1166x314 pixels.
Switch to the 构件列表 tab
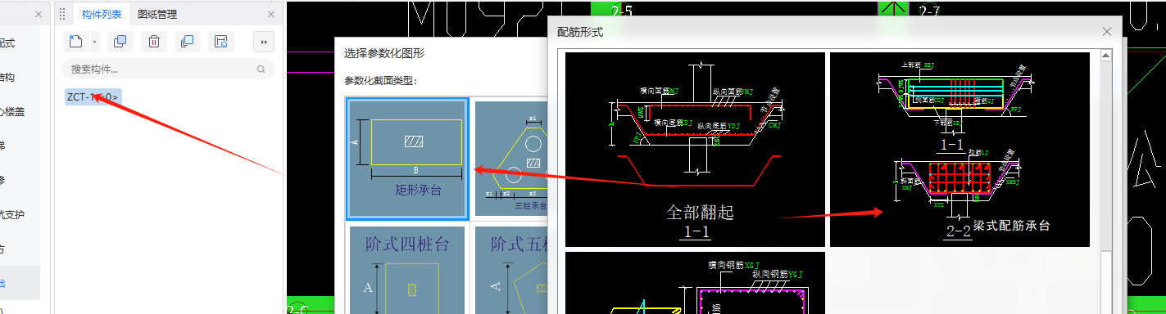102,14
